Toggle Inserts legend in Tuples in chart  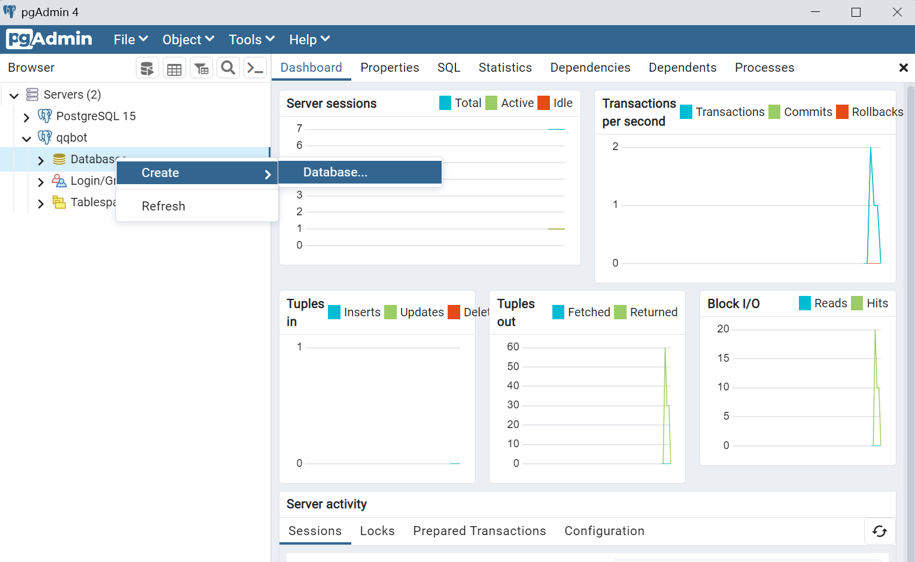354,312
